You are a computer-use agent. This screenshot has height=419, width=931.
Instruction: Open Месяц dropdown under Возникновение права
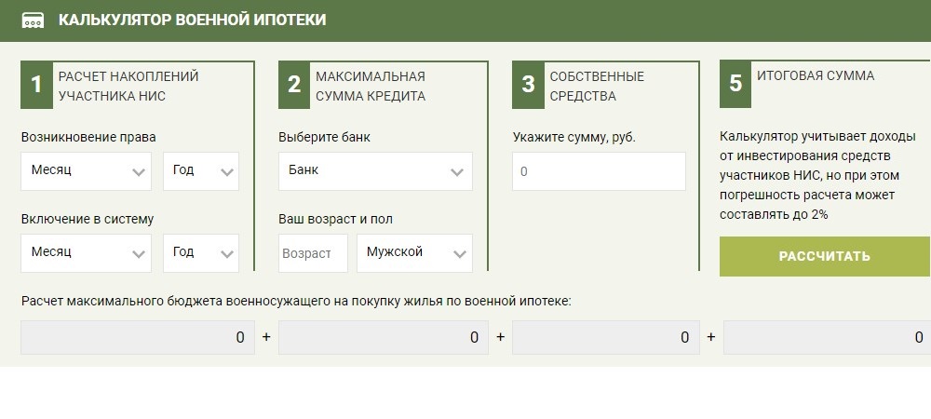86,171
